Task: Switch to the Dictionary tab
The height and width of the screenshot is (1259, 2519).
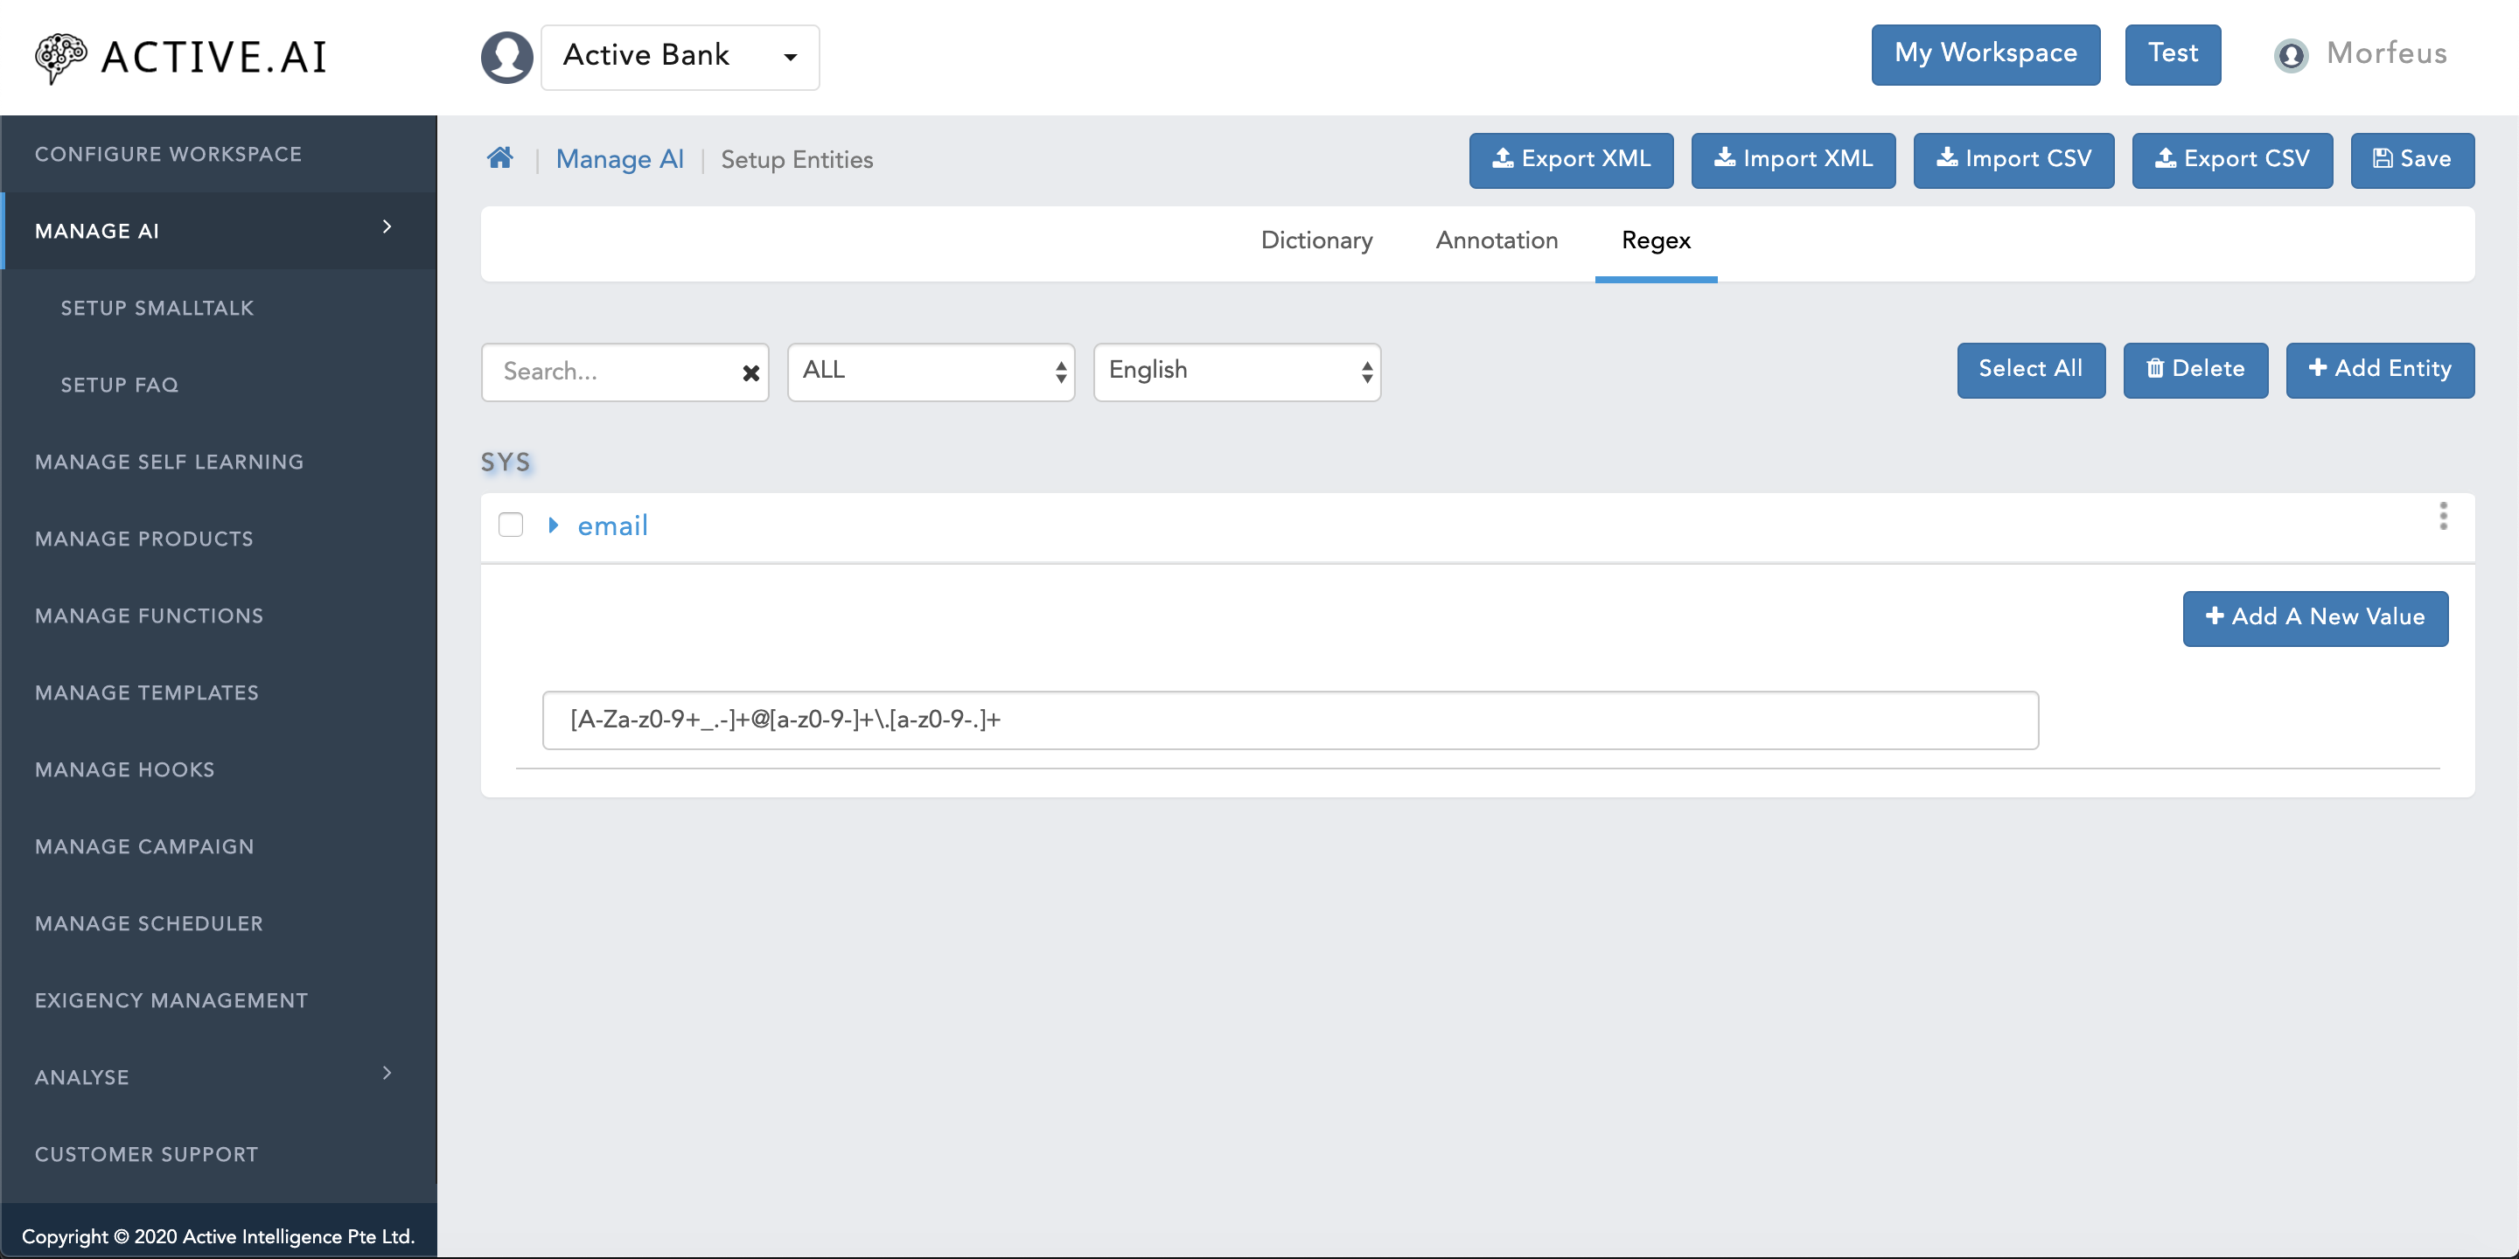Action: click(x=1316, y=240)
